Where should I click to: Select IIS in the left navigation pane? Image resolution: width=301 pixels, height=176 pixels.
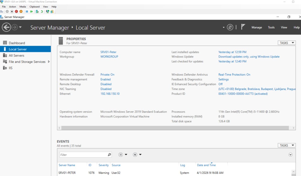coord(11,68)
